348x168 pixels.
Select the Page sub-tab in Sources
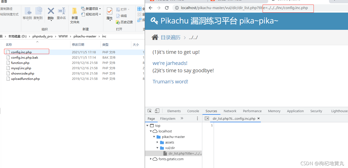tap(151, 118)
